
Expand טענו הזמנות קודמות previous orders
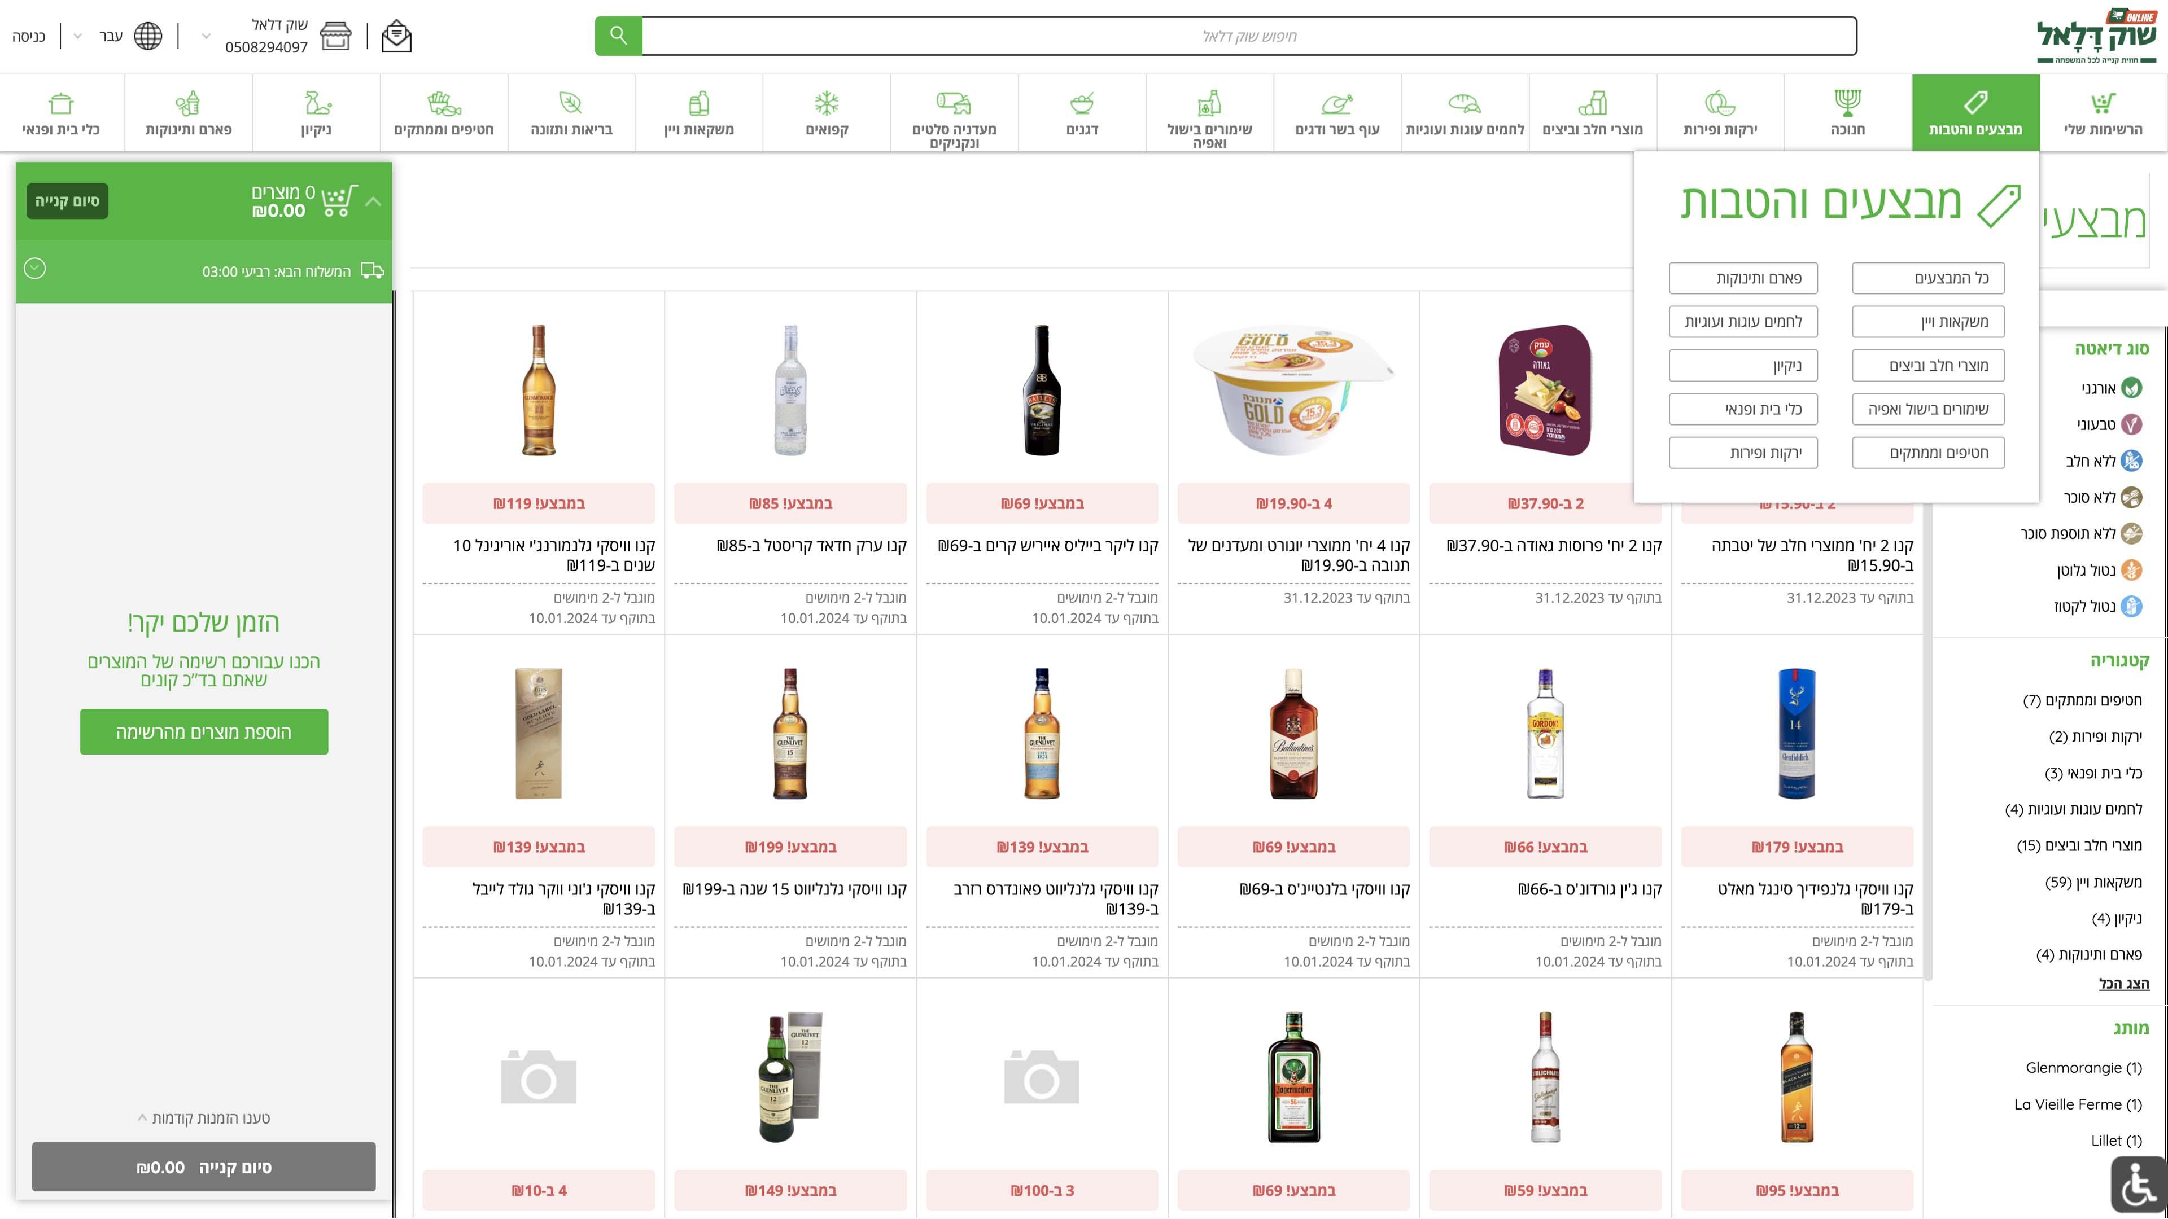point(204,1118)
